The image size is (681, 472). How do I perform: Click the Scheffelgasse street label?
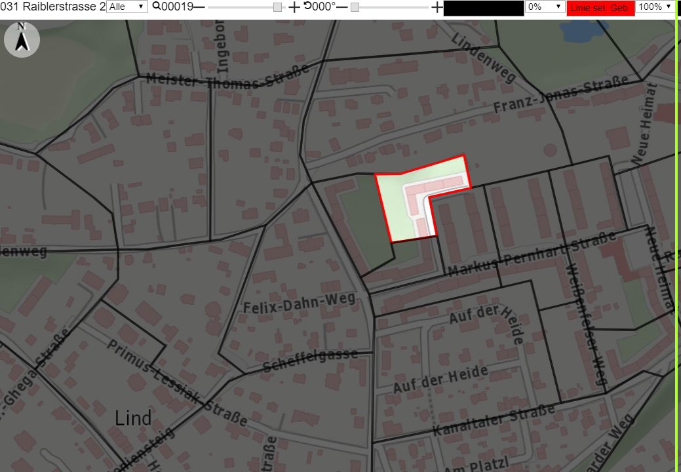coord(311,360)
